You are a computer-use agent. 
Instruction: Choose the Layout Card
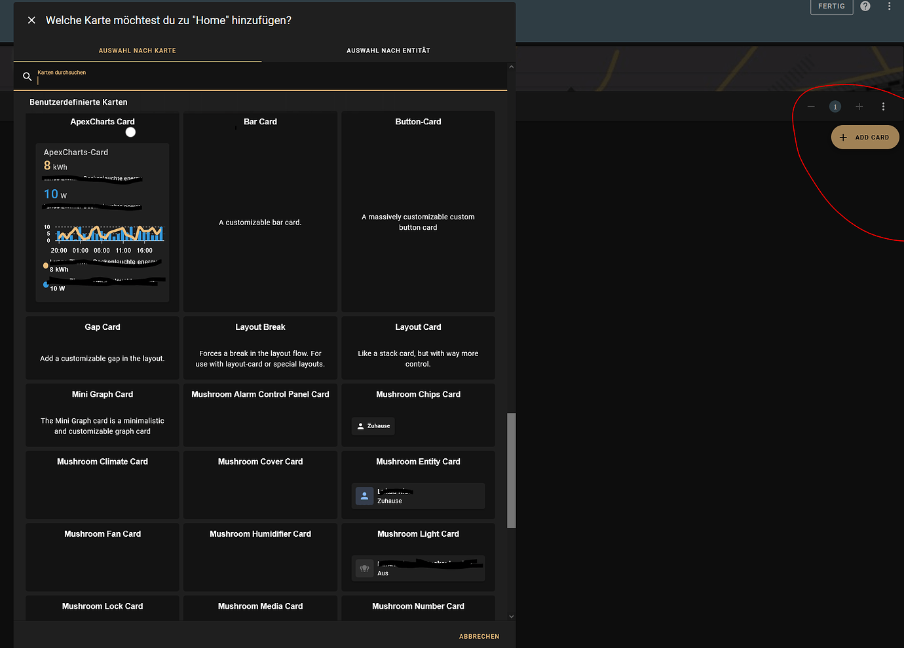(418, 348)
